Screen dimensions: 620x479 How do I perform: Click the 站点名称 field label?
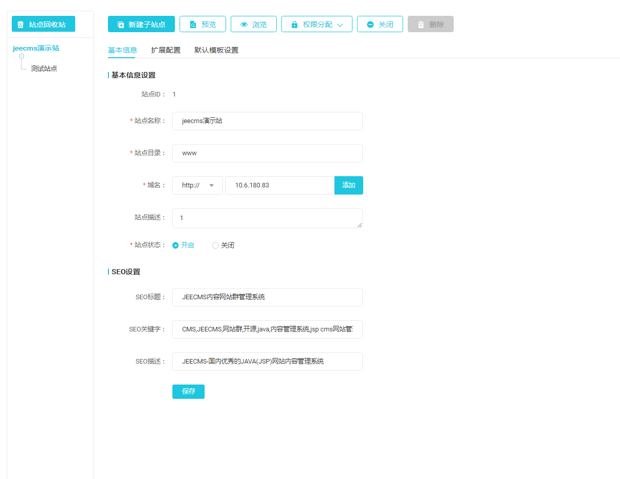[x=150, y=121]
